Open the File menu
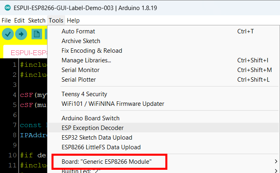 click(x=6, y=21)
